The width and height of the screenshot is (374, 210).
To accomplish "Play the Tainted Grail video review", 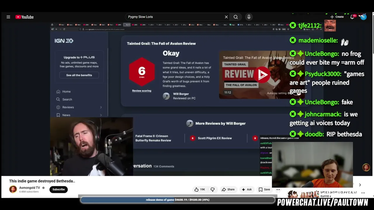I will 262,75.
